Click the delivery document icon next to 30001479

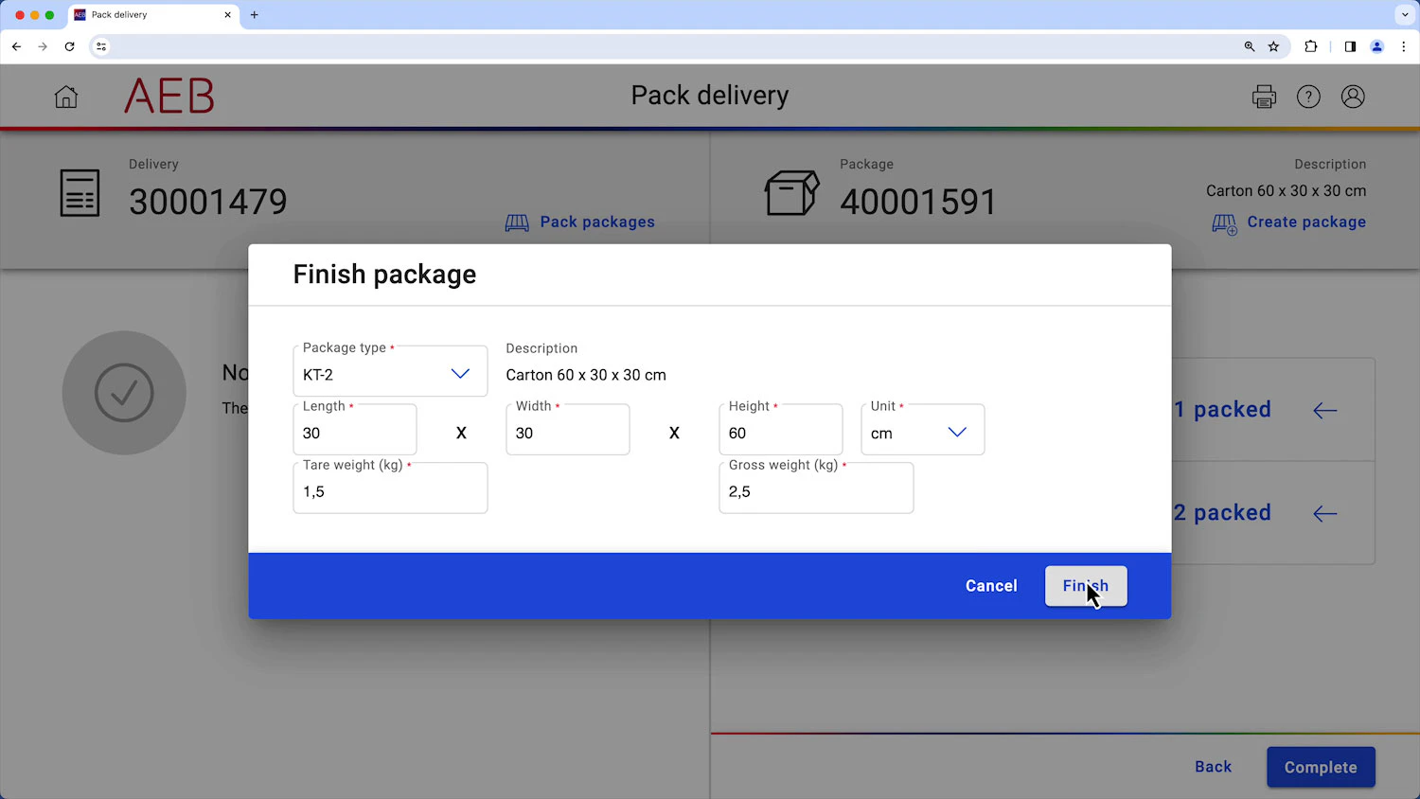point(80,192)
